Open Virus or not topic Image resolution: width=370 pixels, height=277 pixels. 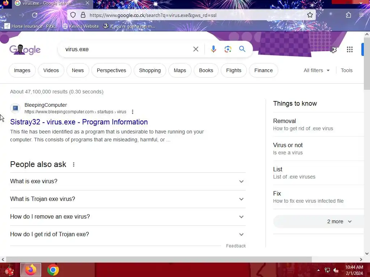pyautogui.click(x=318, y=149)
